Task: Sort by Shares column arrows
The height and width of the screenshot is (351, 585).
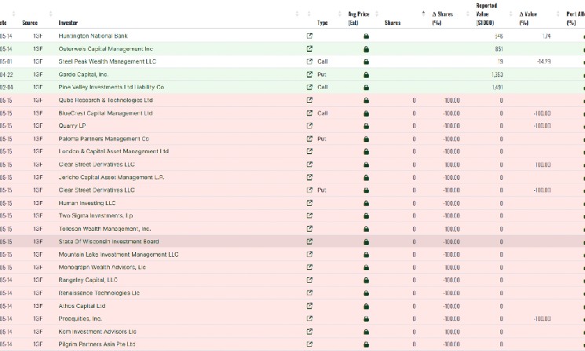Action: click(423, 14)
